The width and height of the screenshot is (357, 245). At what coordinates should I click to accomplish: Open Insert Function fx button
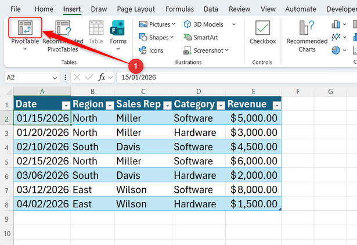click(x=102, y=77)
